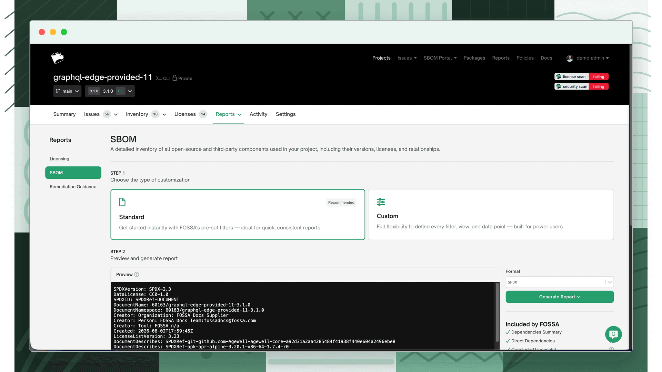Open the SBOM Portal dropdown

tap(440, 58)
